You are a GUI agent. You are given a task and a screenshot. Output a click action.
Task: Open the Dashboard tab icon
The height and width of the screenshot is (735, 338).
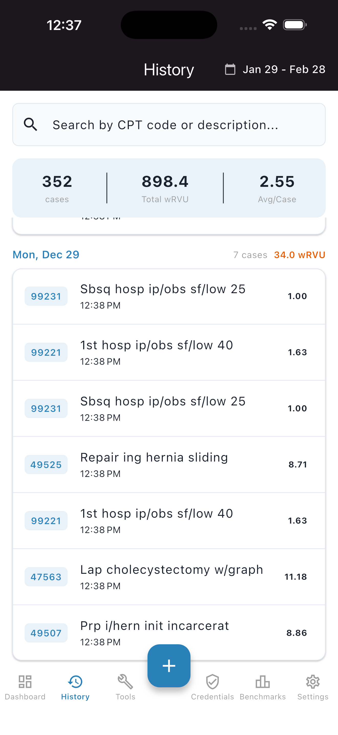tap(25, 682)
